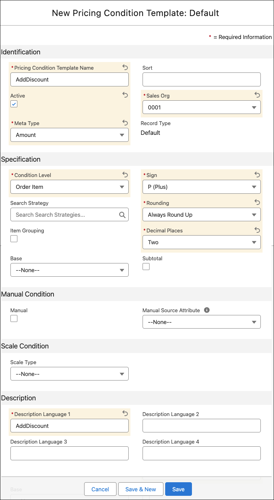
Task: Open the Sales Org dropdown
Action: coord(202,107)
